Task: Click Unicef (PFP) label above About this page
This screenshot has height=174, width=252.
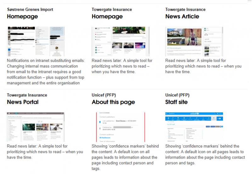Action: tap(105, 95)
